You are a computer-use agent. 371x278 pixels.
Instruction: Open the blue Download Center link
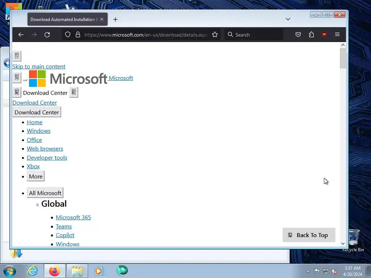(34, 102)
